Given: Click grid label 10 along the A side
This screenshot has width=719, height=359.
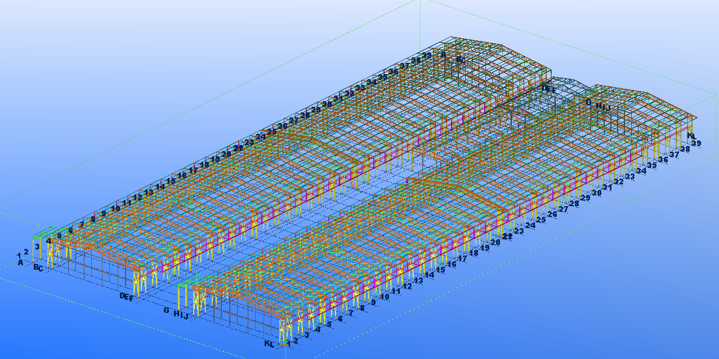Looking at the screenshot, I should [x=115, y=208].
